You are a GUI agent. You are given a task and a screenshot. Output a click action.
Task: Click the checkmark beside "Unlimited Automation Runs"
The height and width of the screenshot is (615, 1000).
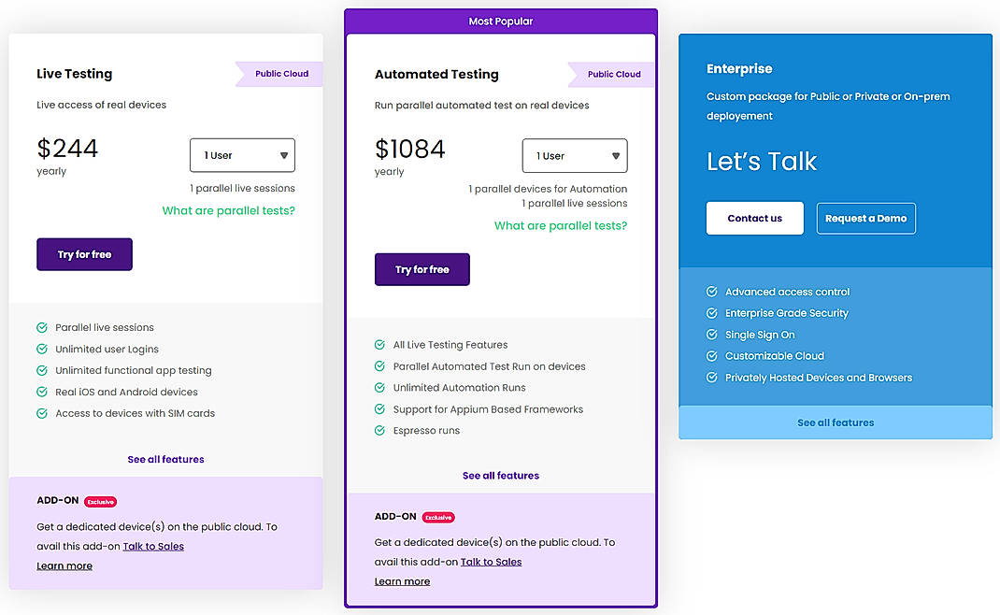pyautogui.click(x=379, y=387)
